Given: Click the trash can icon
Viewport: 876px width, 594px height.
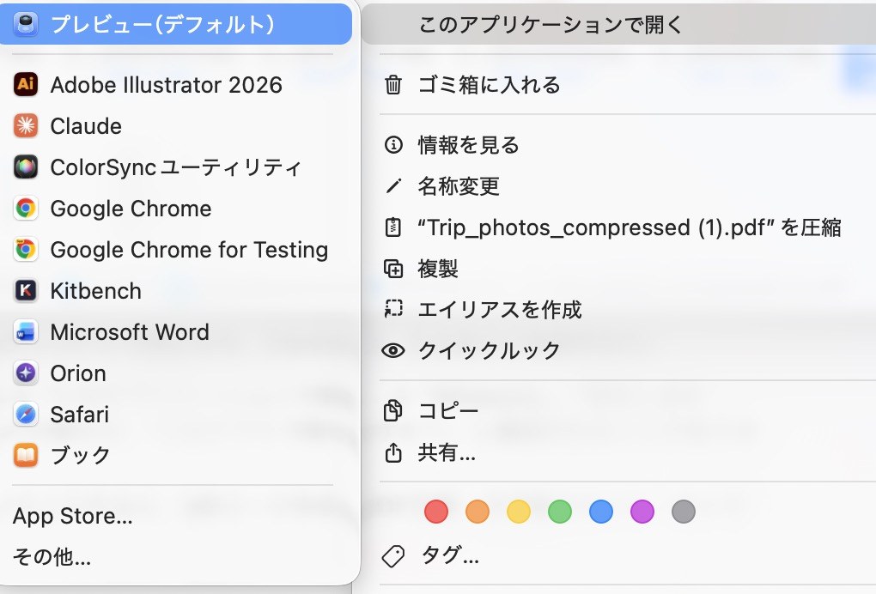Looking at the screenshot, I should pos(393,85).
